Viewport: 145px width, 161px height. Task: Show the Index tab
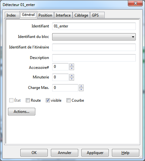coord(11,15)
